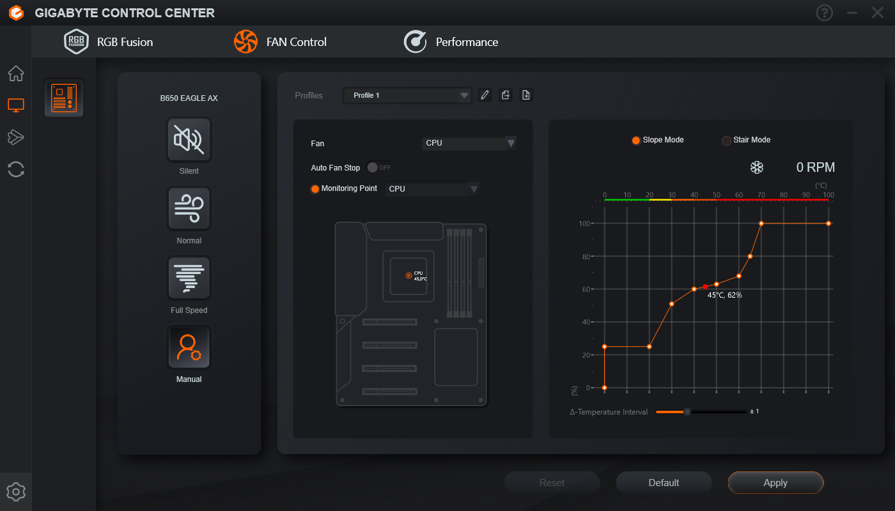The height and width of the screenshot is (511, 895).
Task: Click the curve point at 100°C, 100%
Action: 829,224
